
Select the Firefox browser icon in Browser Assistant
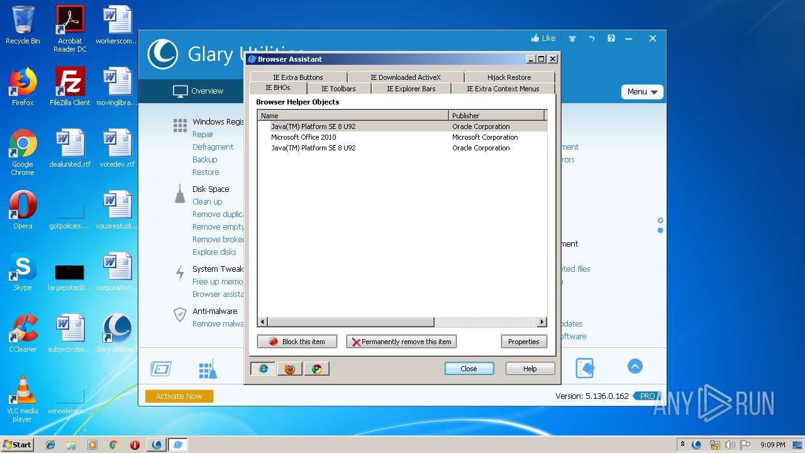(290, 369)
